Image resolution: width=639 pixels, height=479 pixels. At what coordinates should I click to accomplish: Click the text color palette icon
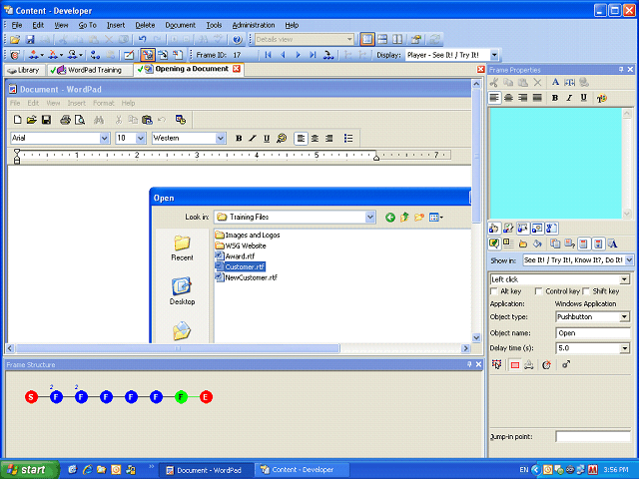601,98
